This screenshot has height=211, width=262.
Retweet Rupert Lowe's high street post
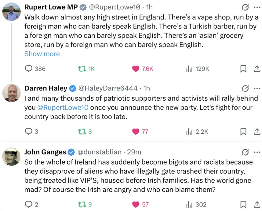pos(86,69)
